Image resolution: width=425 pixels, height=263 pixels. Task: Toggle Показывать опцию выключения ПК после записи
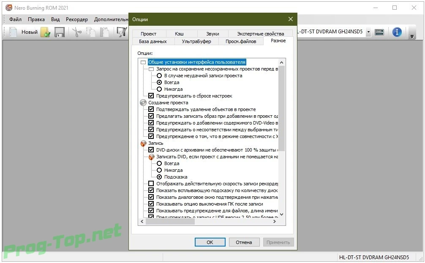point(151,204)
